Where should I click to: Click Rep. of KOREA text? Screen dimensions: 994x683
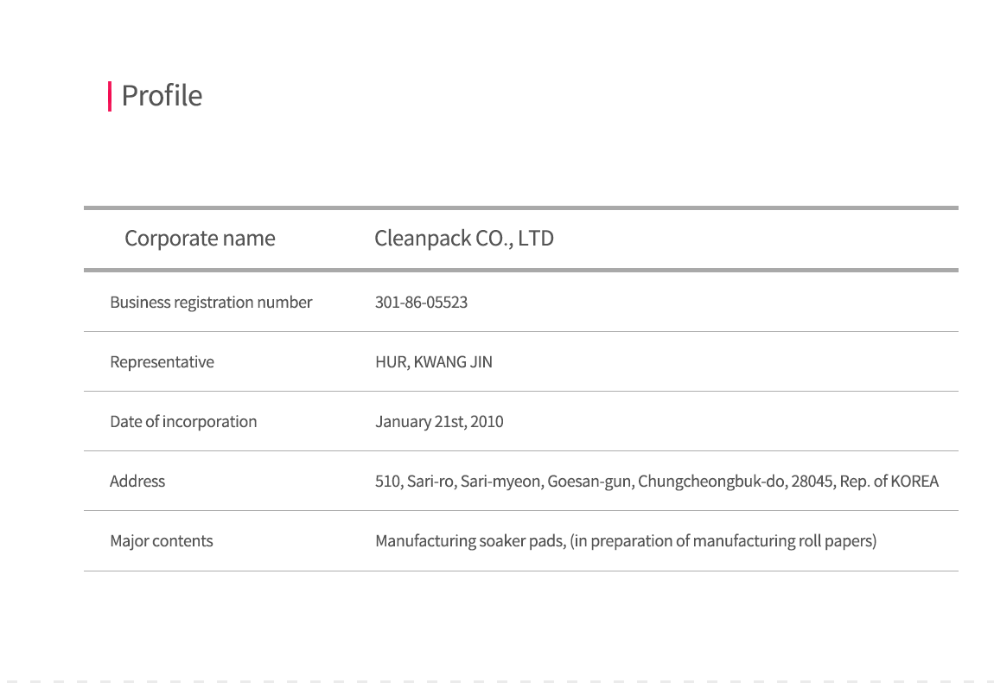(x=889, y=482)
